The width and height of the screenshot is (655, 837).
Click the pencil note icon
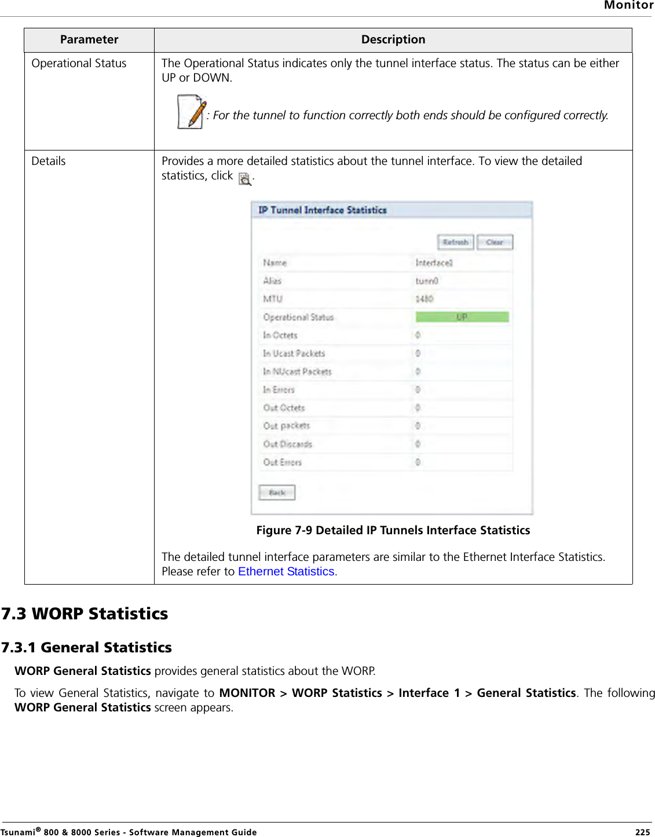(x=192, y=112)
